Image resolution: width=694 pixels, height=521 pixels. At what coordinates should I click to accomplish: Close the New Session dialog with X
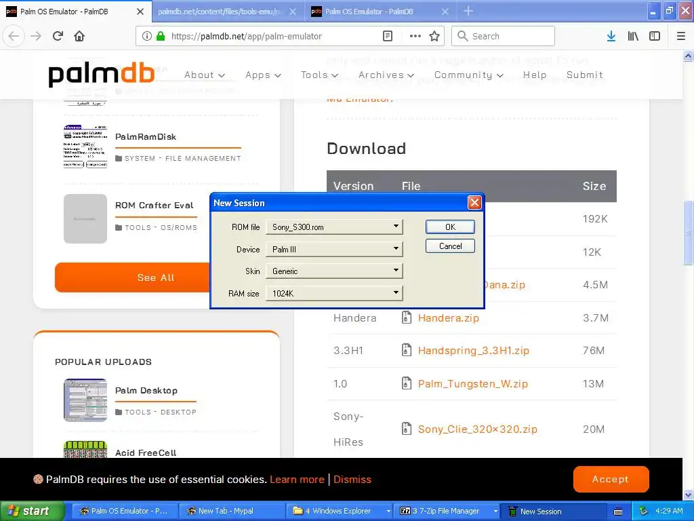[474, 202]
